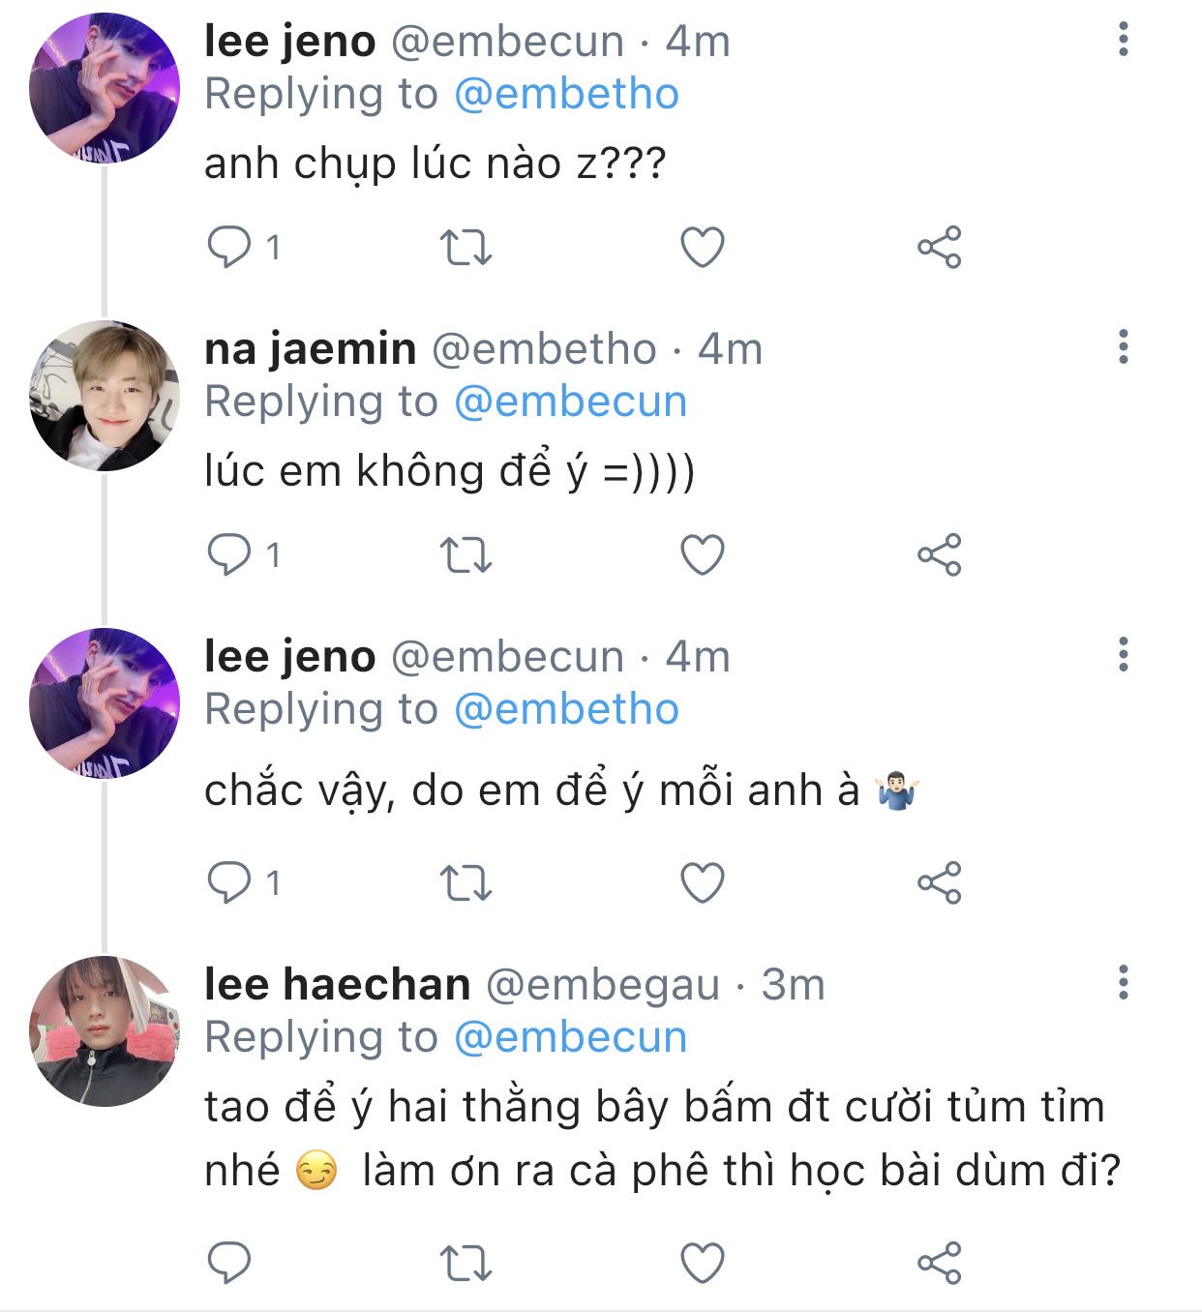View lee haechan's profile avatar
Screen dimensions: 1202x1312
(x=105, y=1031)
